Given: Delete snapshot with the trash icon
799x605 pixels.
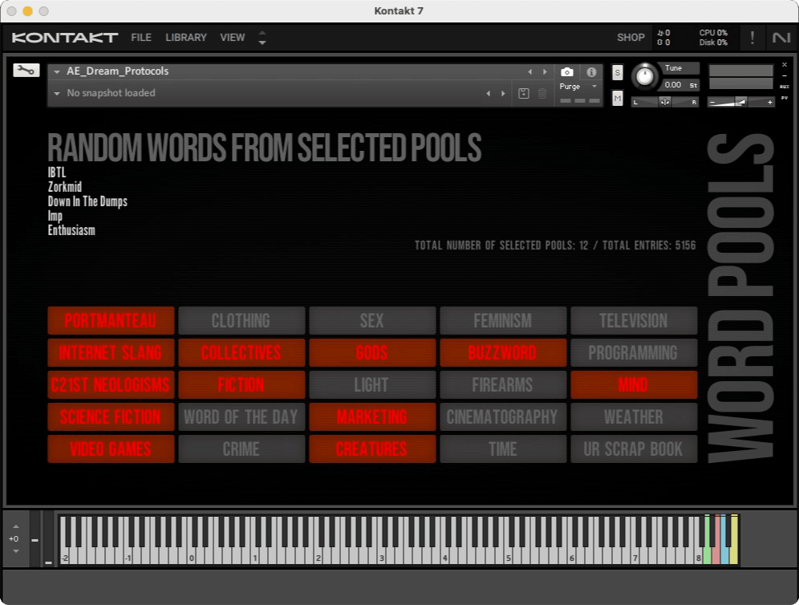Looking at the screenshot, I should (x=542, y=93).
